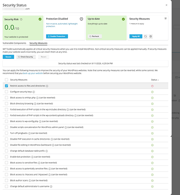Click the 1 measure to apply text
Screen dimensions: 180x195
pyautogui.click(x=137, y=24)
